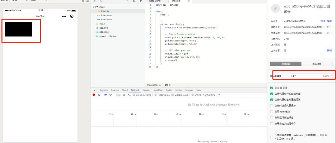Click the index folder icon

(97, 7)
